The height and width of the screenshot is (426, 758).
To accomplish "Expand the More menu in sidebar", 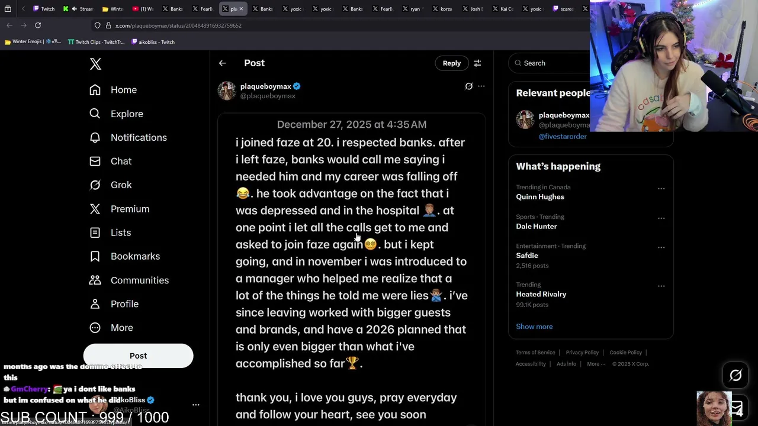I will tap(111, 327).
